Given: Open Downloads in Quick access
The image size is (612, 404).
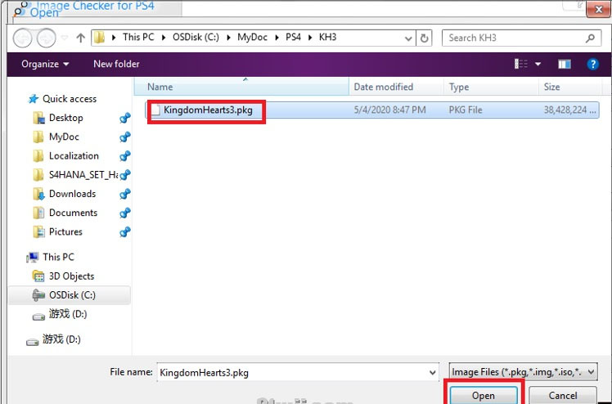Looking at the screenshot, I should (x=72, y=194).
